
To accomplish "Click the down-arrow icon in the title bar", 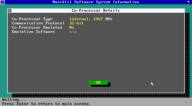I will (188, 2).
